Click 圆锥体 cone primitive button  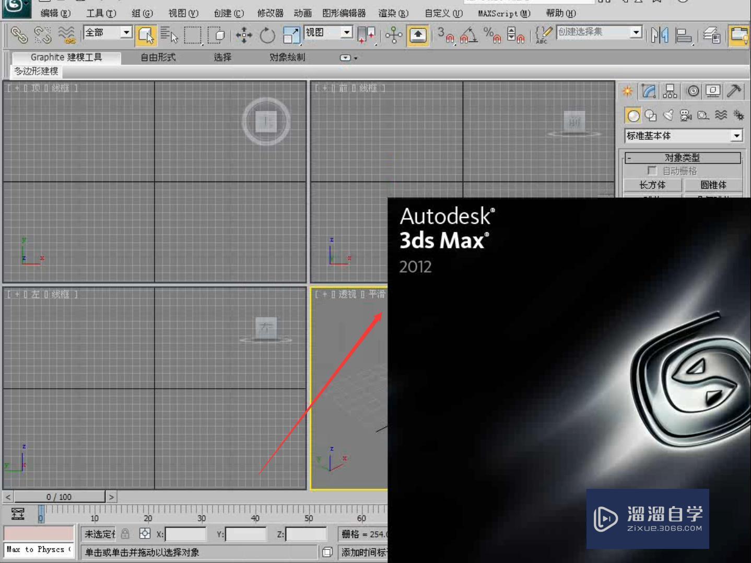(713, 185)
